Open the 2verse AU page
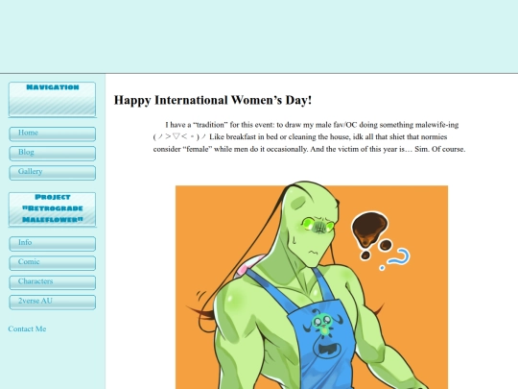This screenshot has width=518, height=389. tap(52, 302)
